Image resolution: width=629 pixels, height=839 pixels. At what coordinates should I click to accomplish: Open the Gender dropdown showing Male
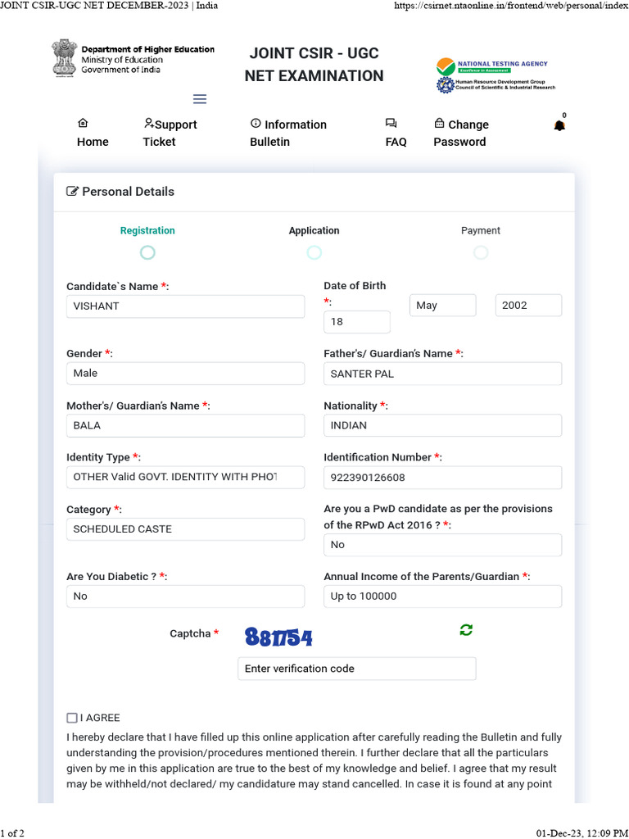[185, 374]
